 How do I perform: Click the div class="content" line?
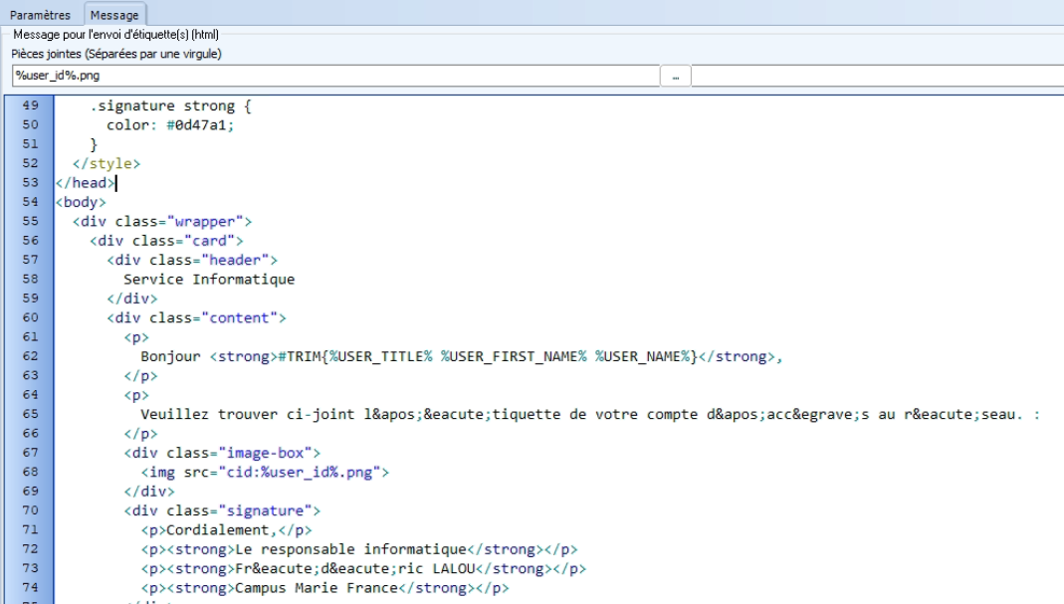pyautogui.click(x=196, y=317)
